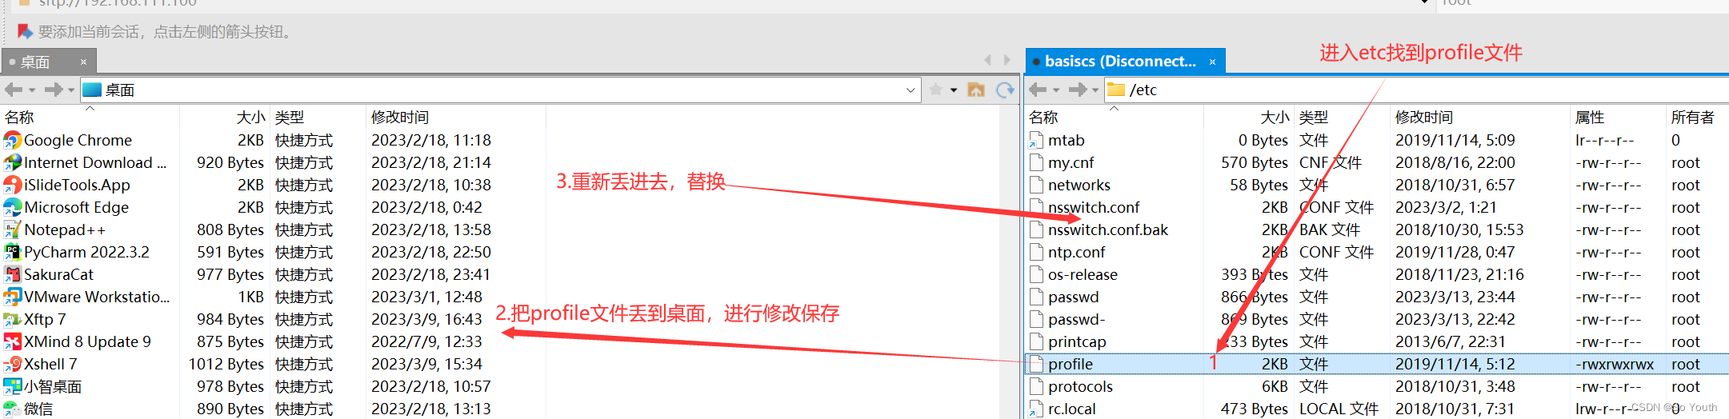The height and width of the screenshot is (419, 1729).
Task: Open the remote forward-history dropdown arrow
Action: (1095, 90)
